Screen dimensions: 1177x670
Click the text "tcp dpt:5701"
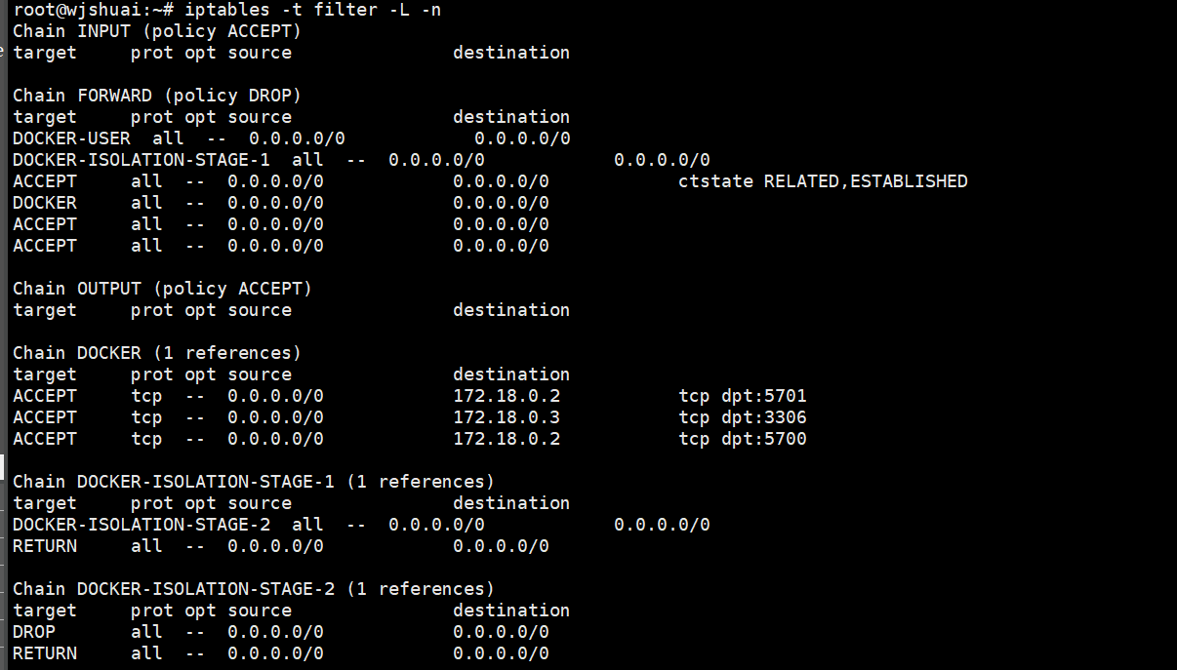[x=743, y=396]
